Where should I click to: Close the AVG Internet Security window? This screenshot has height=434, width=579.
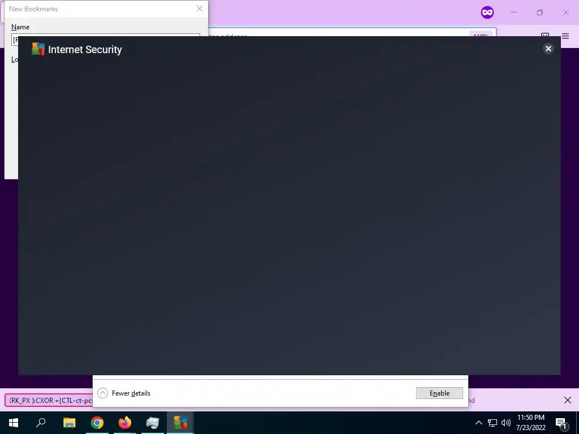click(548, 49)
